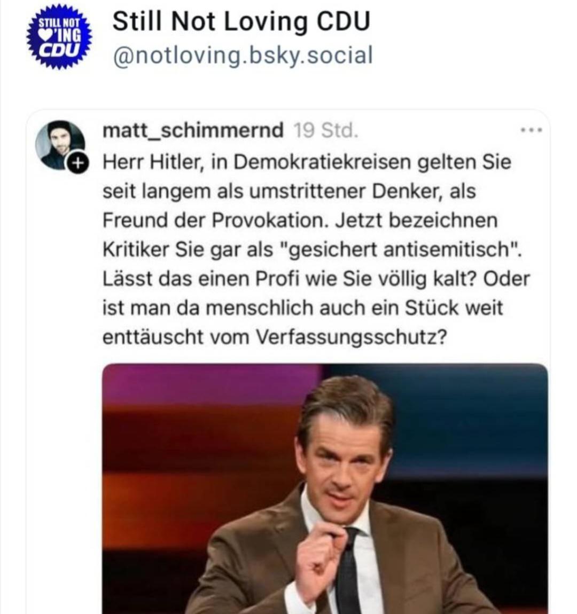Open the @notloving.bsky.social handle
Screen dimensions: 577x614
tap(243, 55)
